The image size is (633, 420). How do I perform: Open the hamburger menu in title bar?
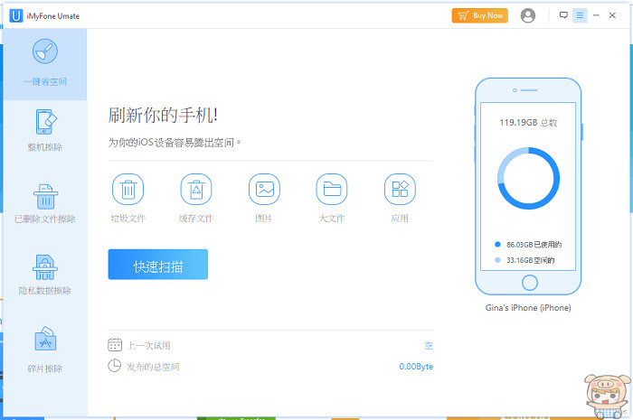click(580, 15)
